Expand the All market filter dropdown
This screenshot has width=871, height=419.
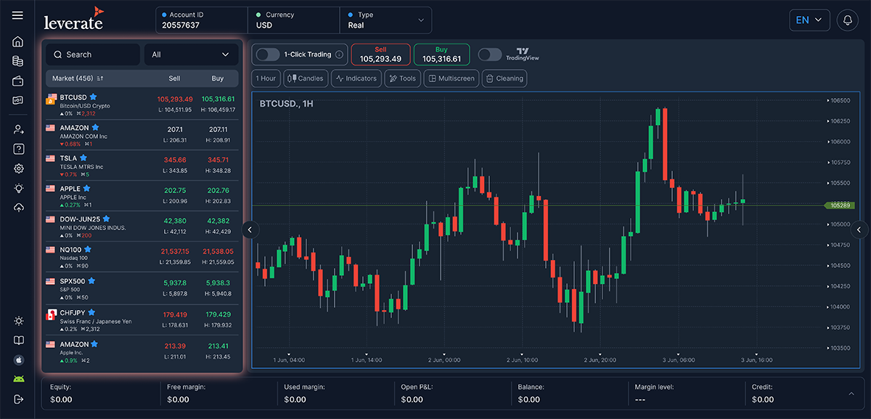pos(191,54)
